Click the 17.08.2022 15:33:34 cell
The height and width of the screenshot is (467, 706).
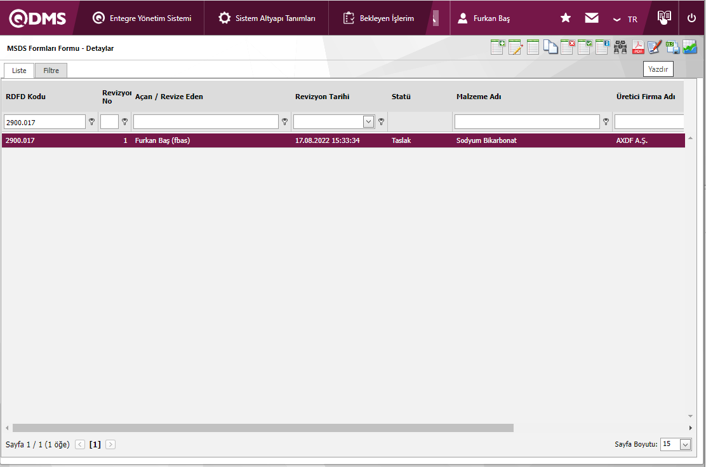point(328,140)
